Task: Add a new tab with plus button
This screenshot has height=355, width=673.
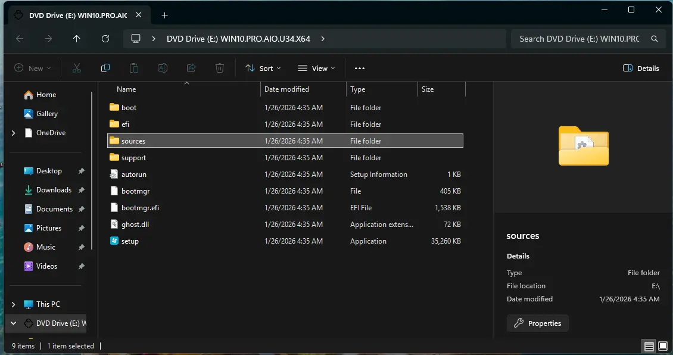Action: pyautogui.click(x=164, y=15)
